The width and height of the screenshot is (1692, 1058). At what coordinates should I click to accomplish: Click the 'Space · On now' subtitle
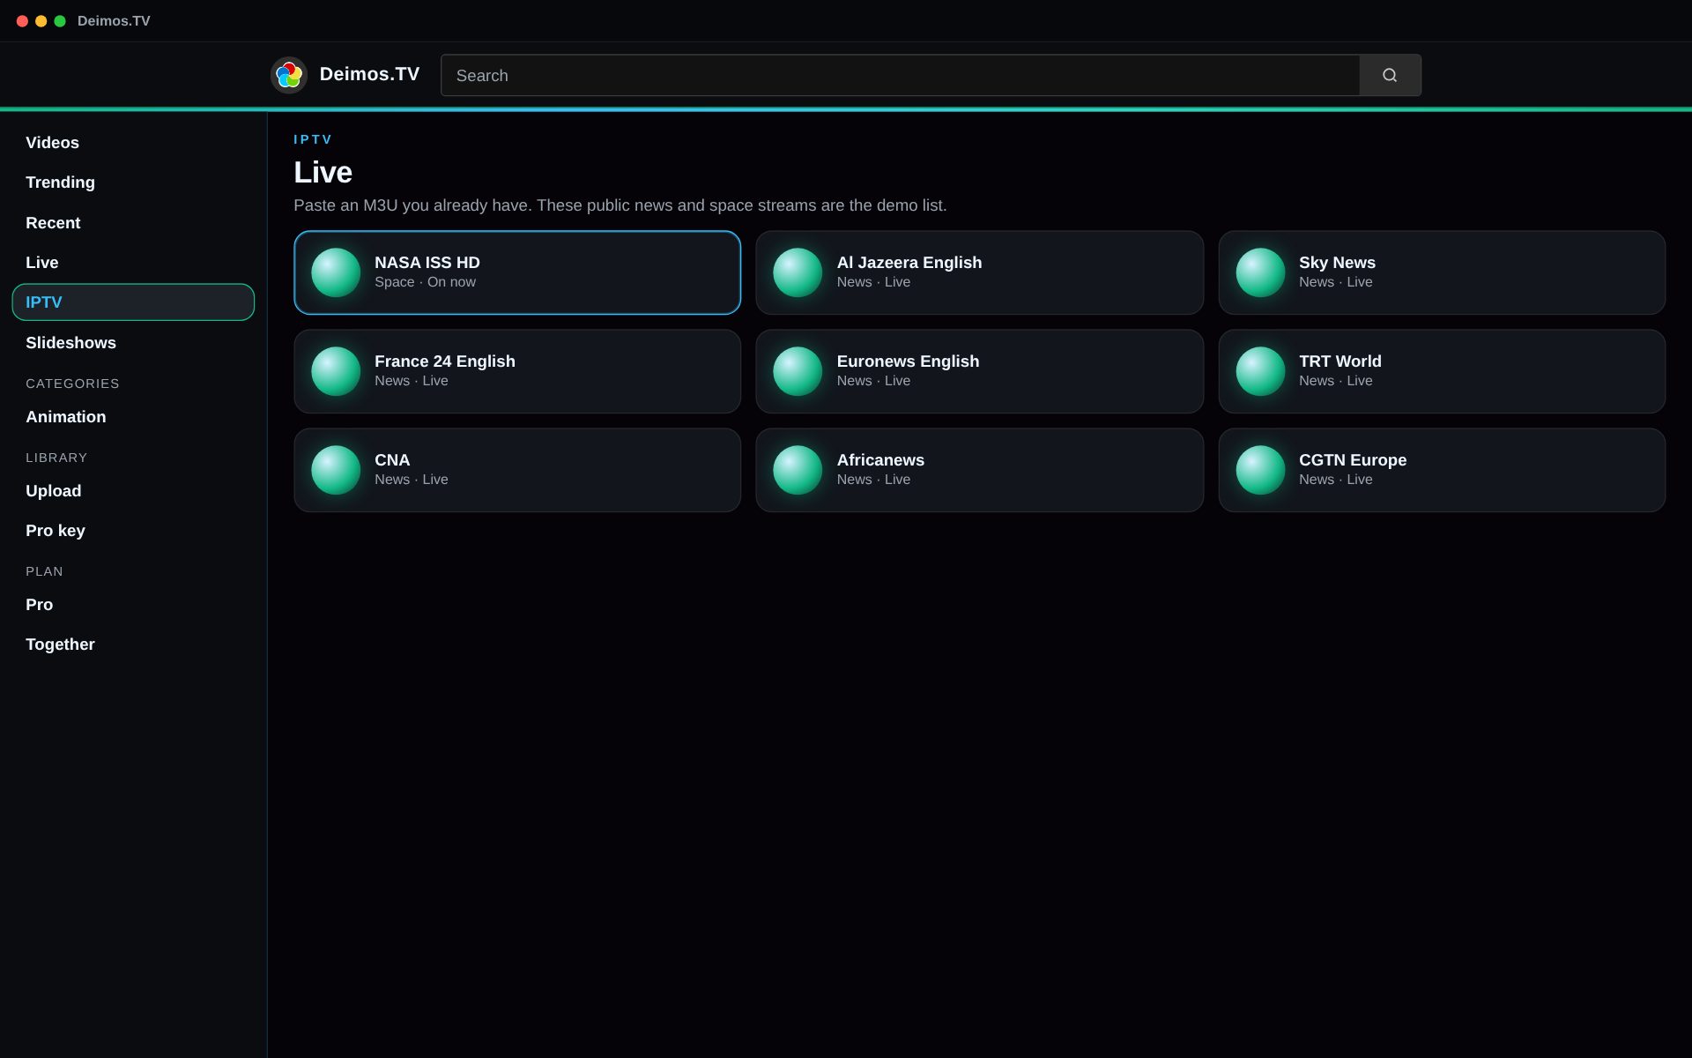coord(425,282)
